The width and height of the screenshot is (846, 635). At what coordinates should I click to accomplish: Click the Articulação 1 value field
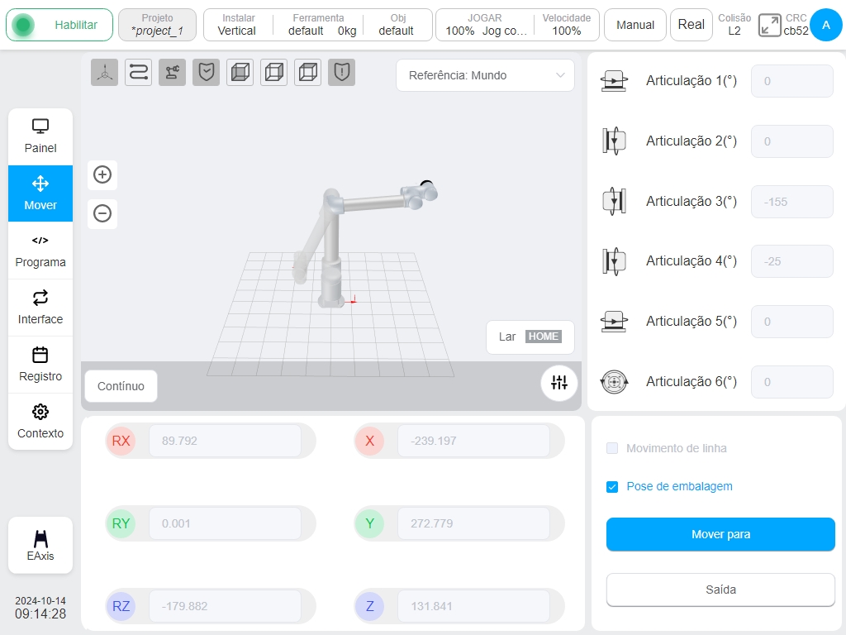coord(792,81)
